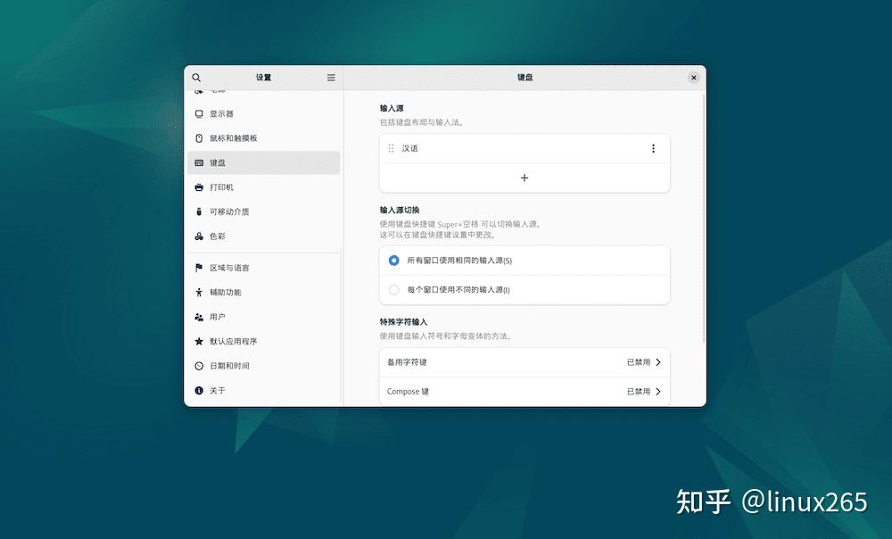Screen dimensions: 892x539
Task: Expand the Compose 键 row chevron
Action: pyautogui.click(x=658, y=392)
